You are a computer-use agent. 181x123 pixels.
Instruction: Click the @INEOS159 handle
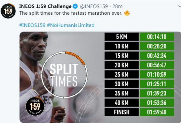coord(94,6)
